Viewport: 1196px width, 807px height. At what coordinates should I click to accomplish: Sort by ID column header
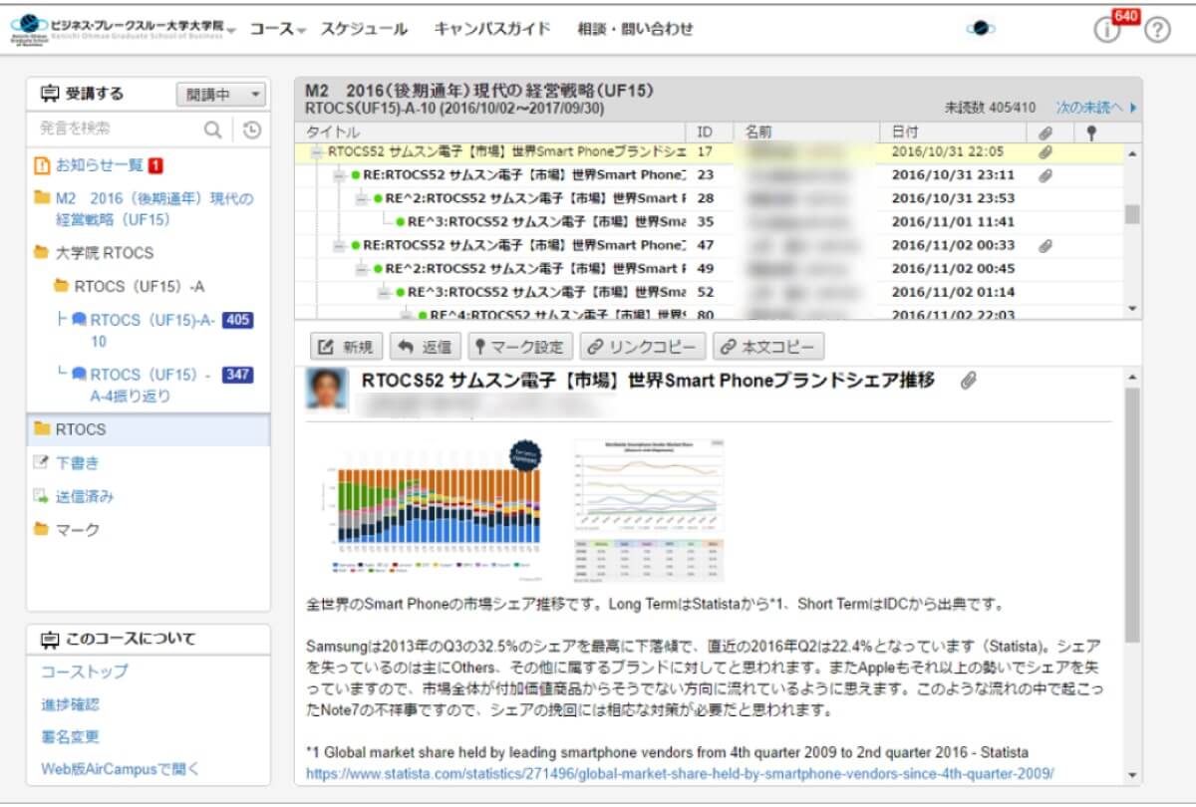(711, 133)
